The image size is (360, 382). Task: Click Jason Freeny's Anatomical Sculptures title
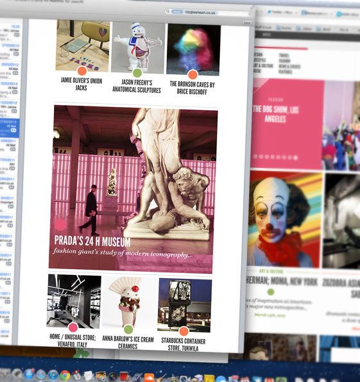click(137, 86)
